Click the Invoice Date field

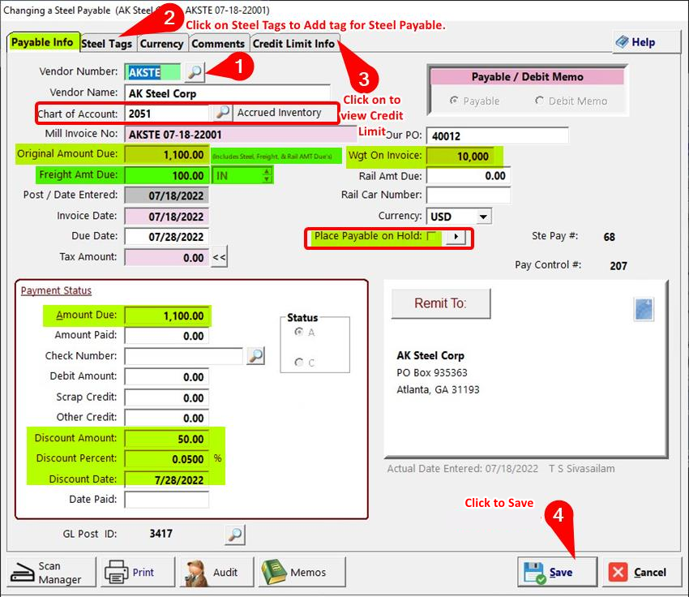(x=166, y=217)
